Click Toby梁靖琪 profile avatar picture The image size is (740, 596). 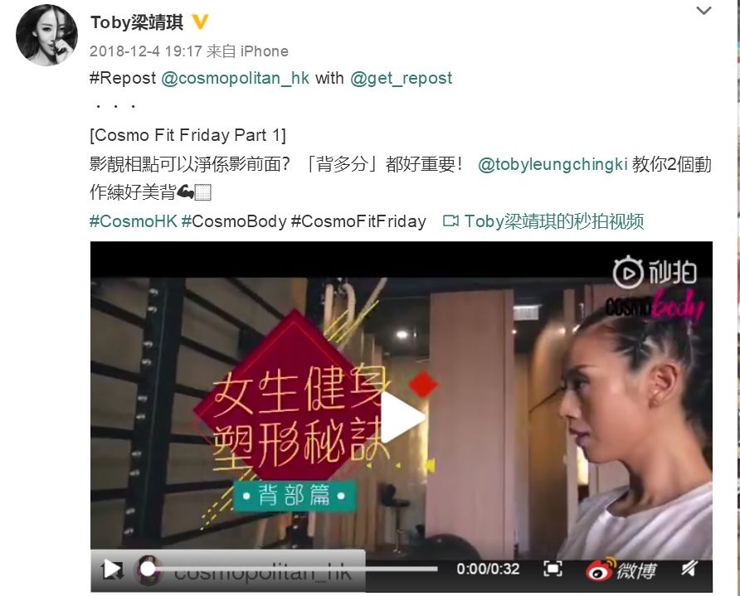tap(46, 35)
